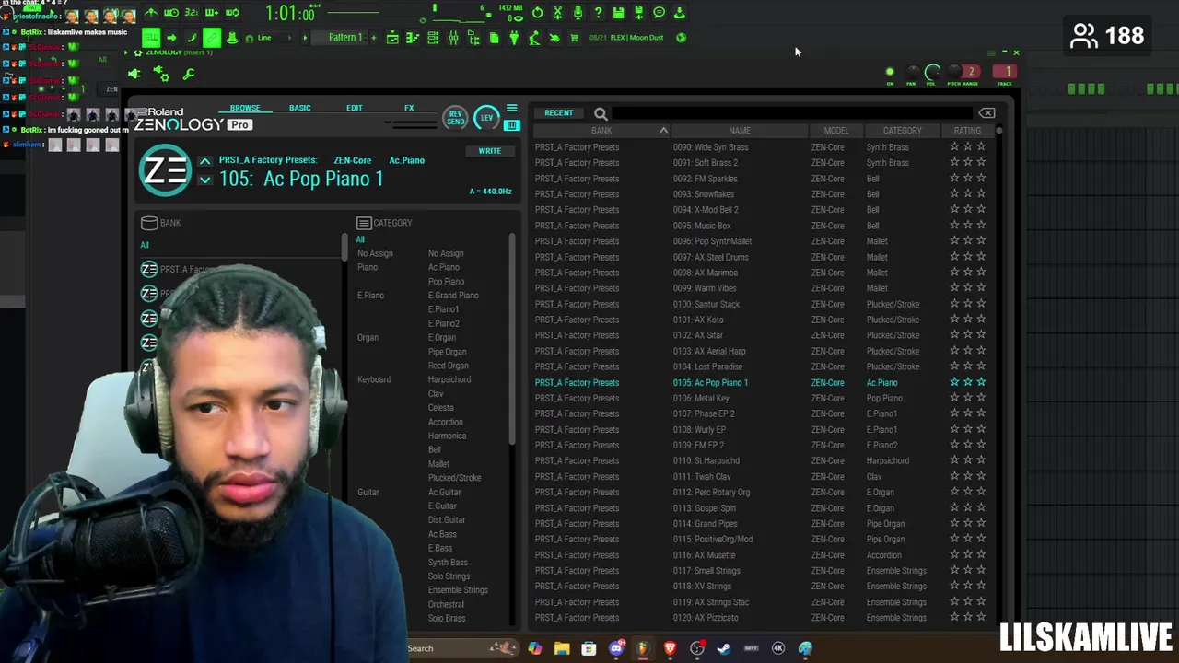This screenshot has height=663, width=1179.
Task: Switch to the EDIT tab
Action: (x=354, y=109)
